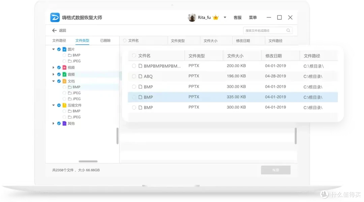Screen dimensions: 364x202
Task: Click the BMP folder icon under 压缩文件
Action: pos(70,111)
